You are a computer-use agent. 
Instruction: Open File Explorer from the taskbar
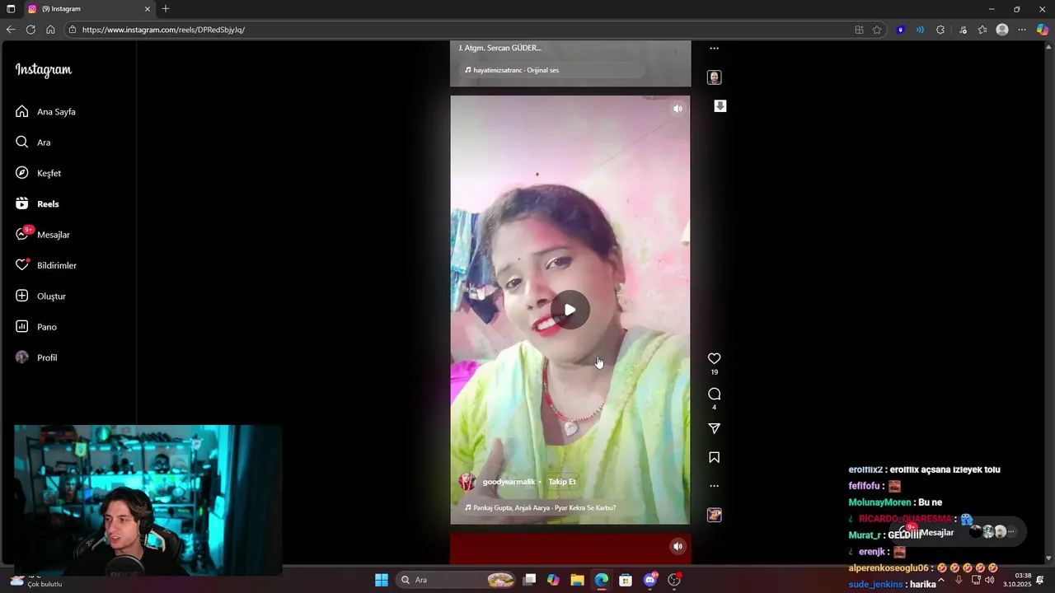pyautogui.click(x=577, y=580)
